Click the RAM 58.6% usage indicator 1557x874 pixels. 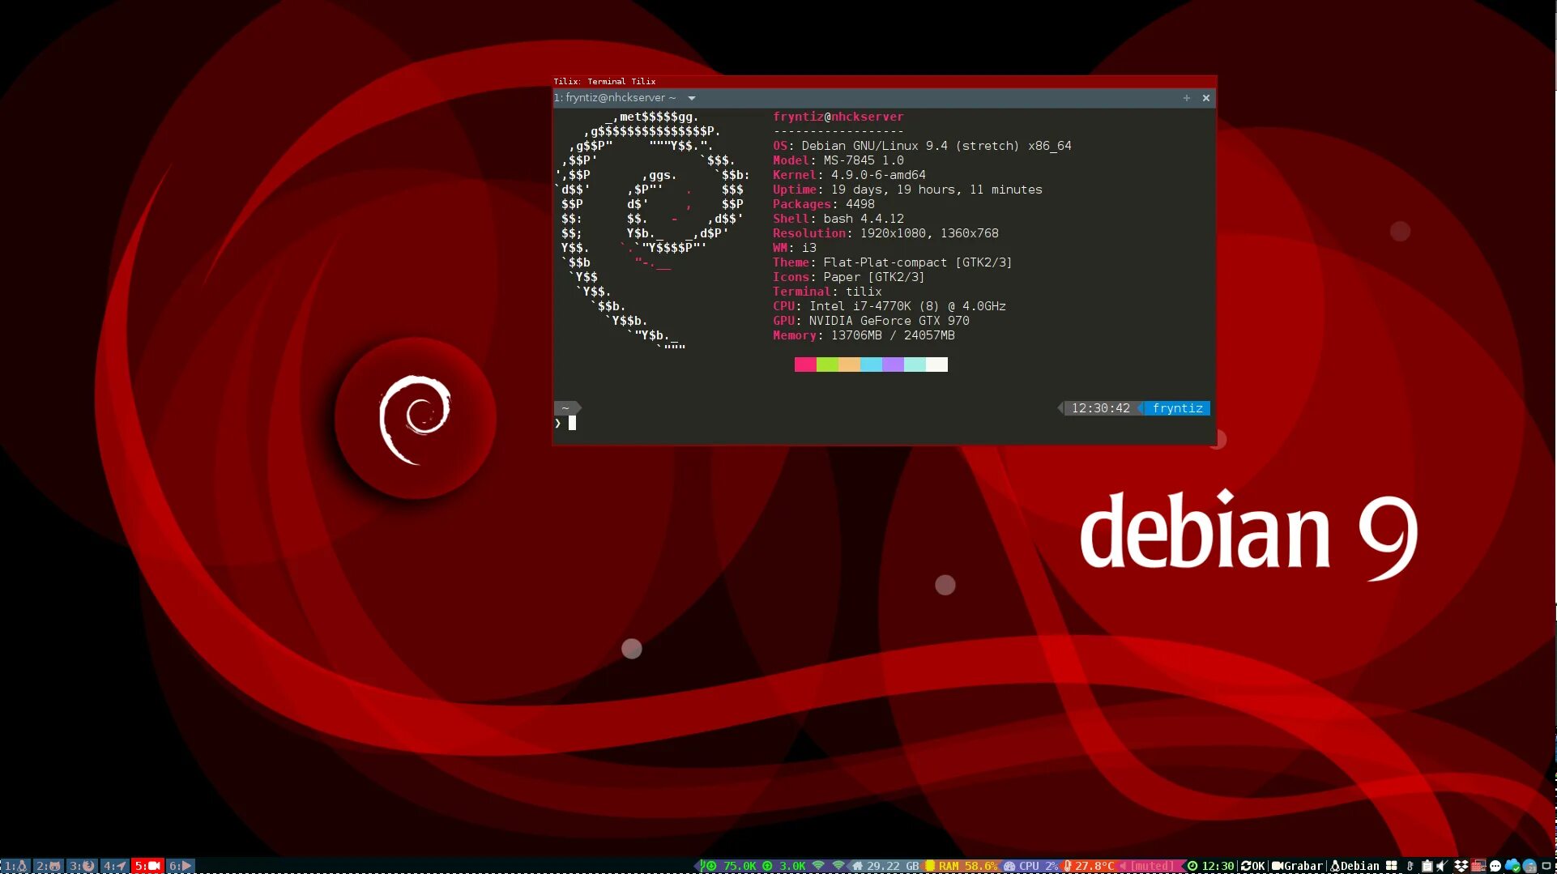tap(962, 866)
